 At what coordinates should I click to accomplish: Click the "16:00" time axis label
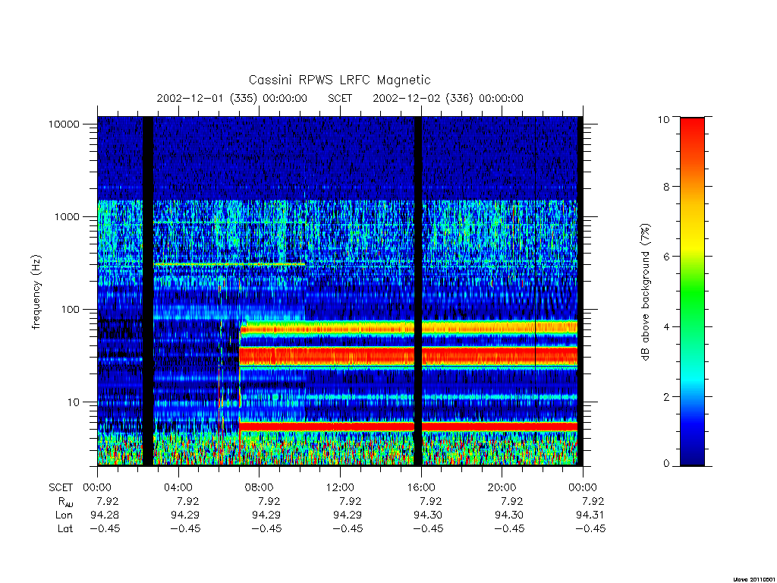[x=420, y=487]
